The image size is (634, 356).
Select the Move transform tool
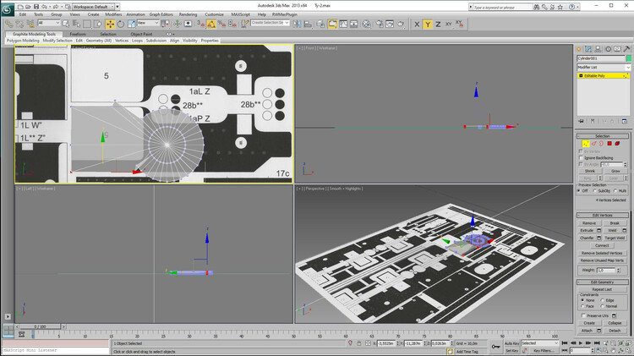click(110, 24)
